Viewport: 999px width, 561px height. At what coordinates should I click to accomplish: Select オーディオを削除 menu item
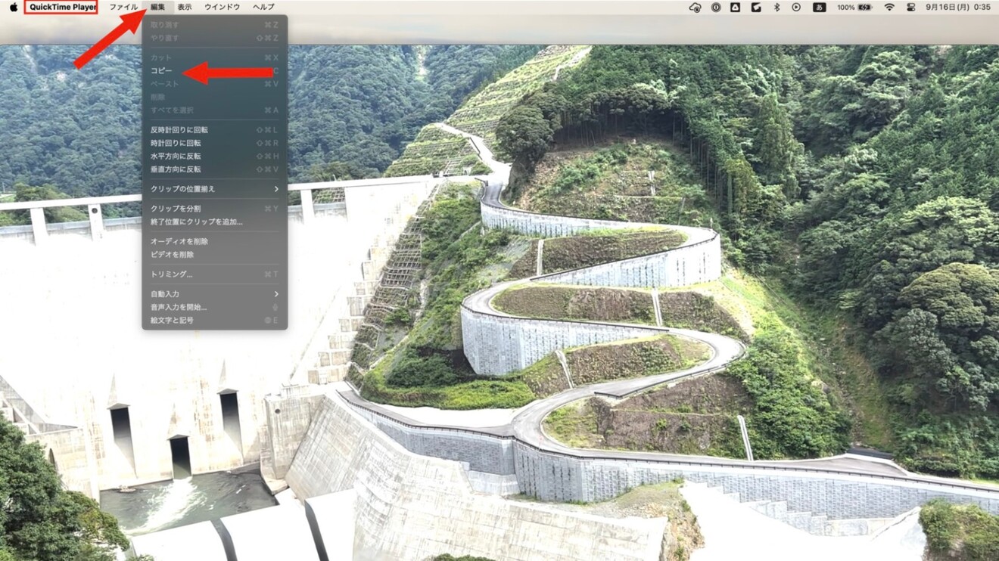click(215, 241)
